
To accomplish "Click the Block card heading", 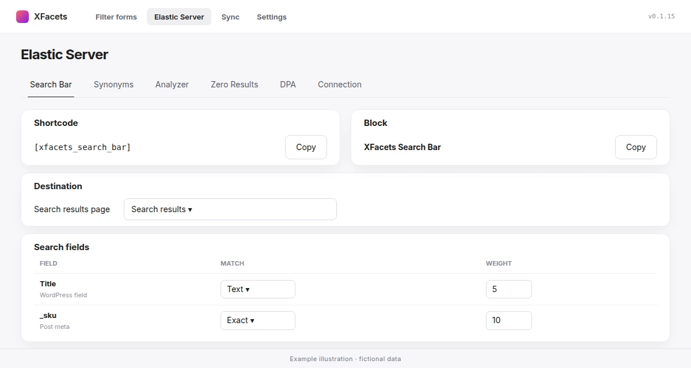I will click(375, 123).
